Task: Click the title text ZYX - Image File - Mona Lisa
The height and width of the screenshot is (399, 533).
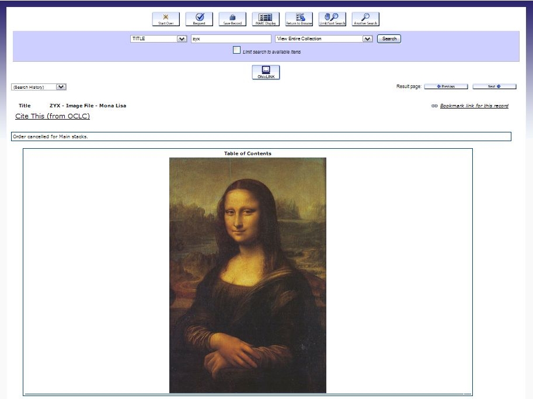Action: 88,106
